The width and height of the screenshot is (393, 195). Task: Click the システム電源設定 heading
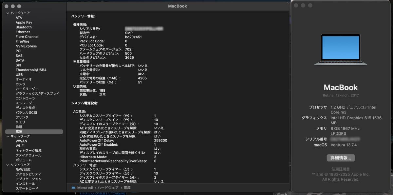coord(85,103)
